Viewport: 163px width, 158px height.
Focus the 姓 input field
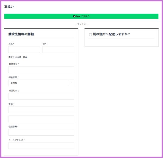58,50
